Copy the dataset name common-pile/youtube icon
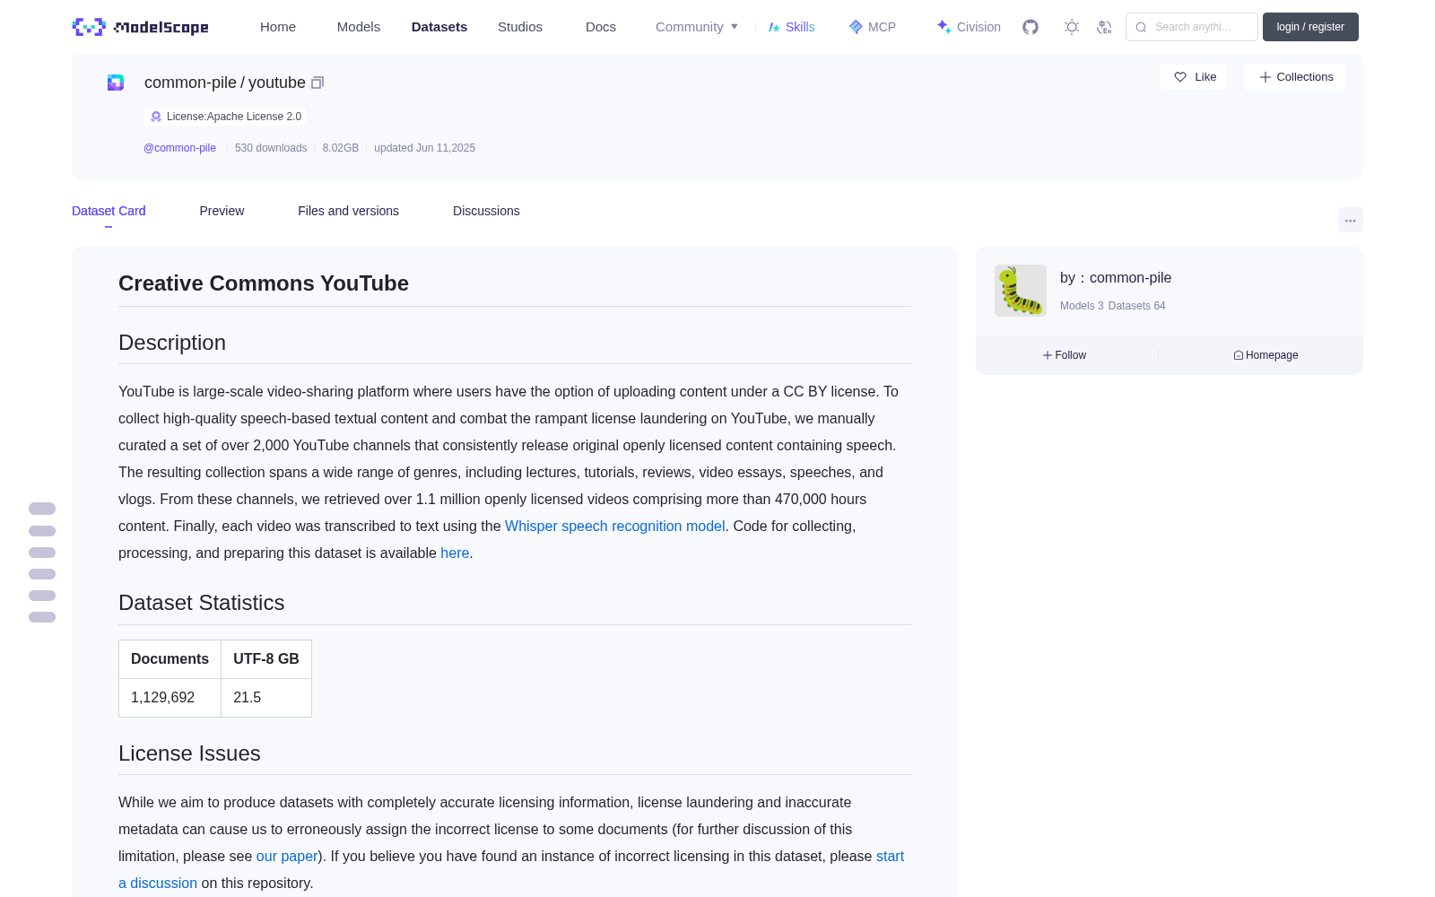 pos(317,83)
